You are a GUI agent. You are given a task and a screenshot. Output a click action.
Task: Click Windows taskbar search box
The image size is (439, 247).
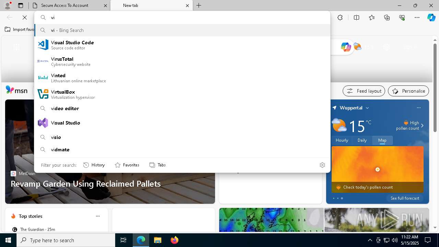point(66,240)
